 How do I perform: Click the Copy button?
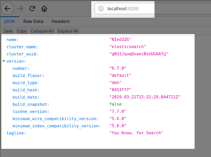coord(22,31)
